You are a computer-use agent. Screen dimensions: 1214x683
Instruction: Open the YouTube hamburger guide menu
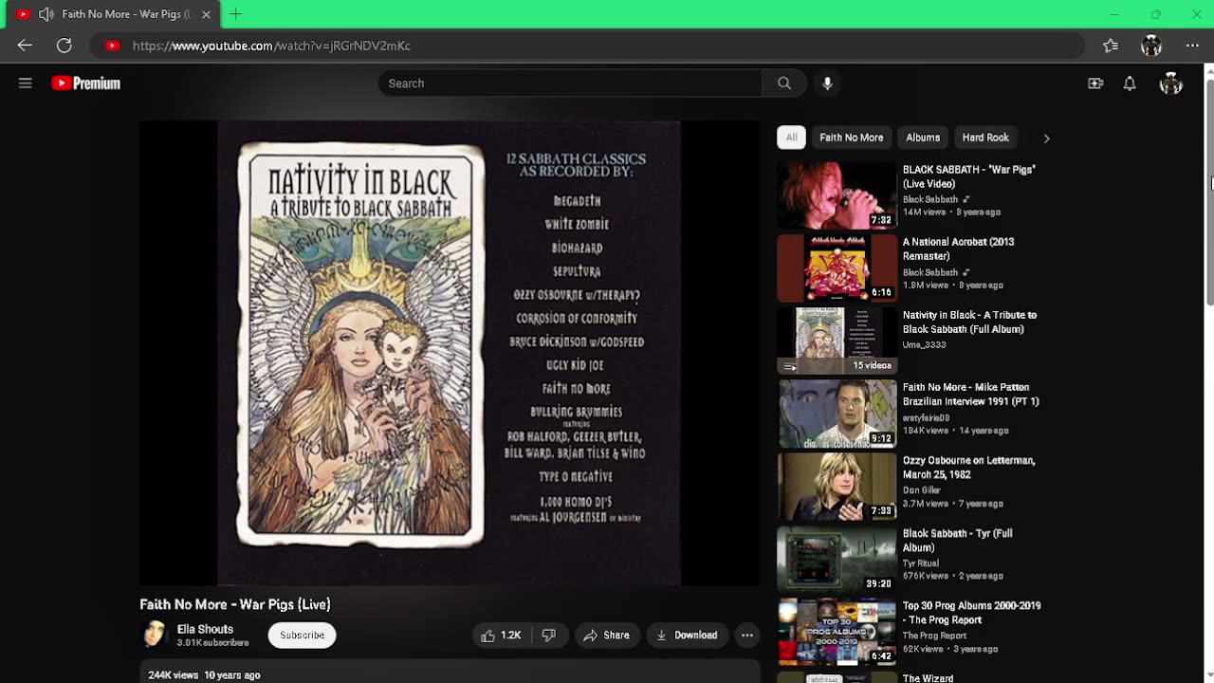pos(26,83)
